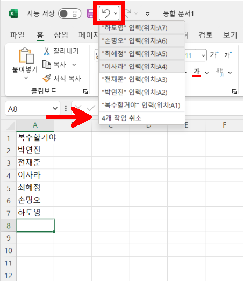The width and height of the screenshot is (243, 281).
Task: Click the 복사 (Copy) button
Action: [54, 65]
